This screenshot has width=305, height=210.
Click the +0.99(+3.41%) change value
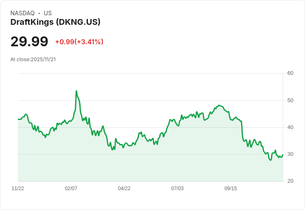(x=79, y=42)
